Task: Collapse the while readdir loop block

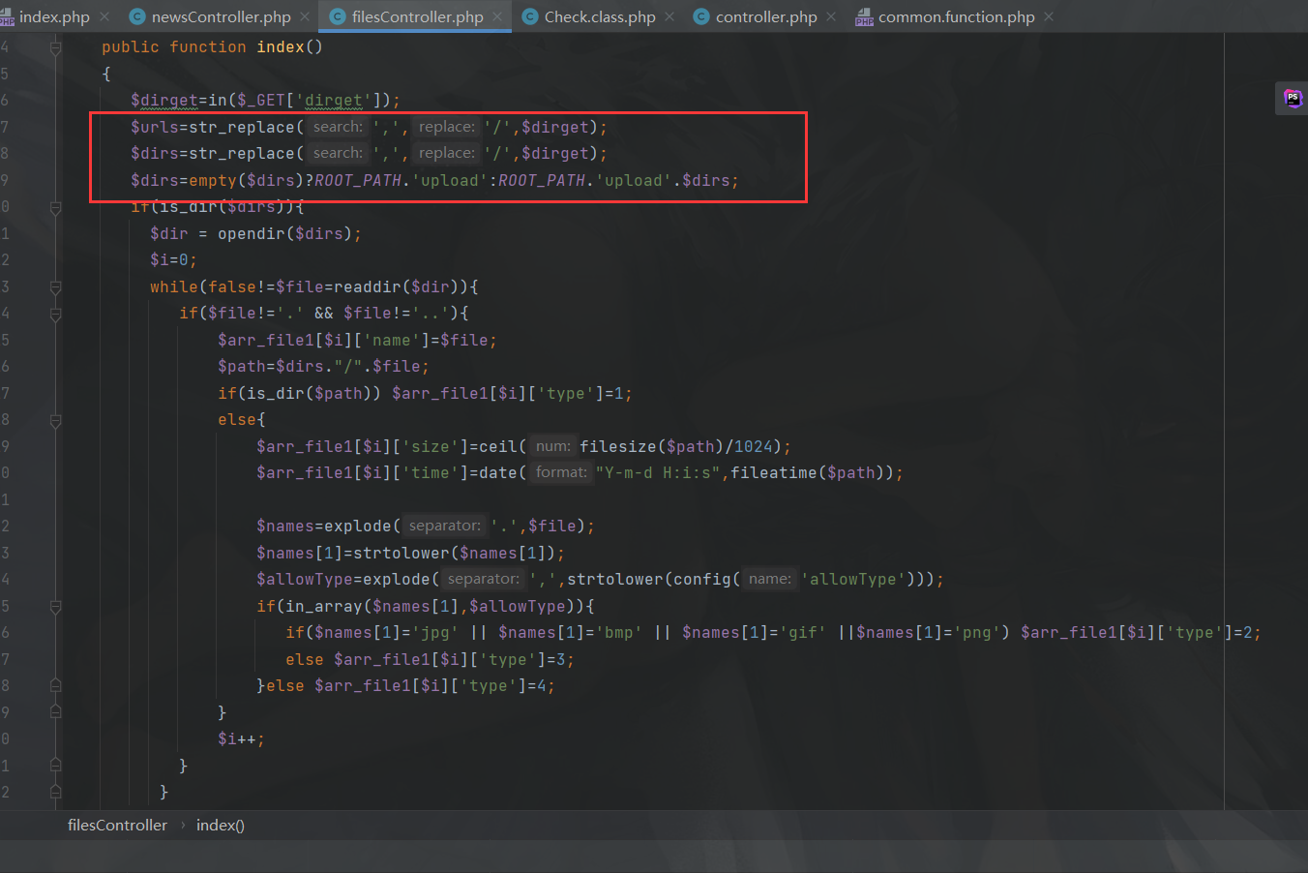Action: coord(55,287)
